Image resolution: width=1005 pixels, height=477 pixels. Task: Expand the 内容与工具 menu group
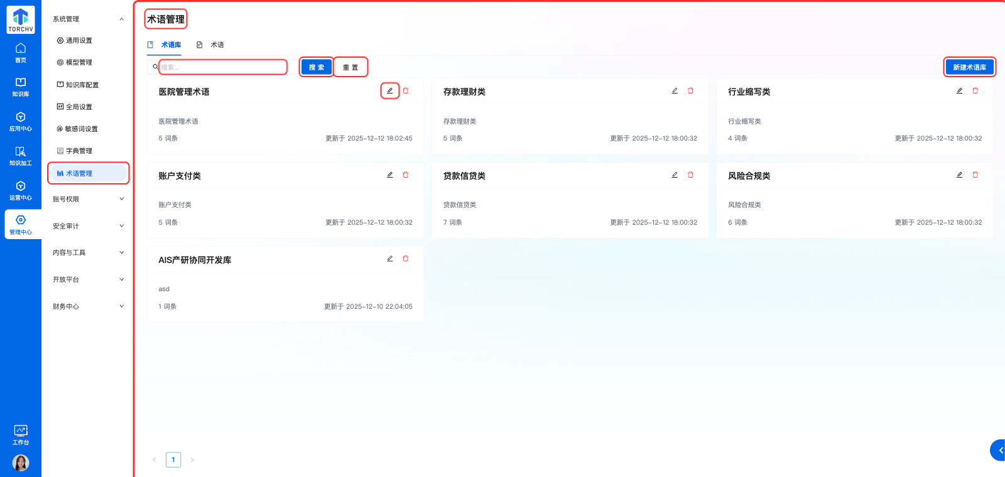click(x=88, y=252)
